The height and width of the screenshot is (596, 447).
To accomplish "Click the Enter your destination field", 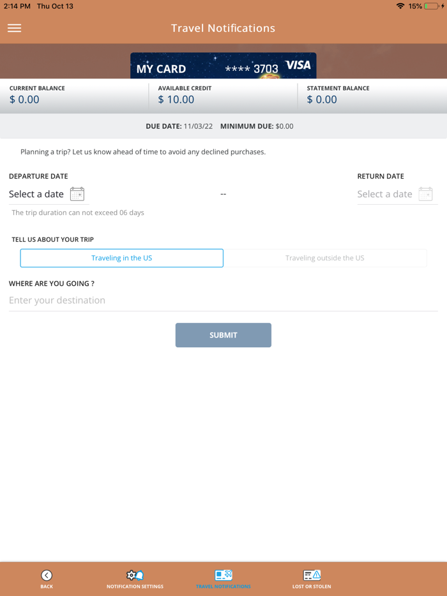I will 223,301.
